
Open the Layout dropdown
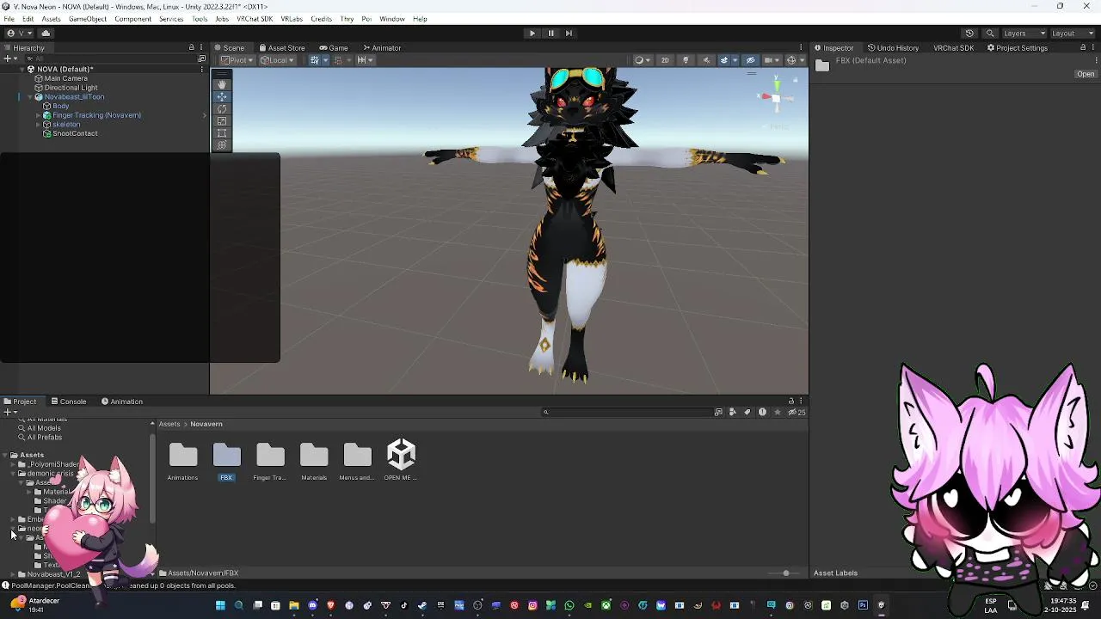click(x=1072, y=34)
